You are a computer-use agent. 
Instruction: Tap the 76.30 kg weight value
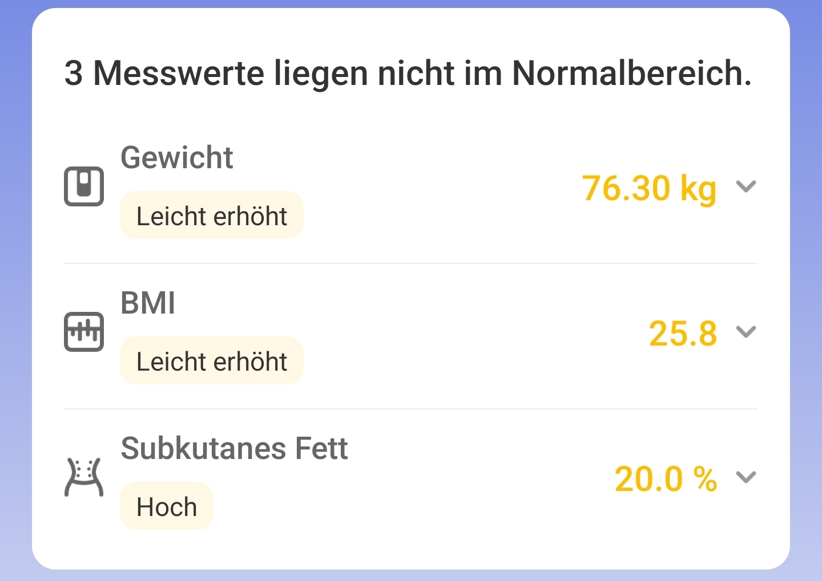(648, 188)
